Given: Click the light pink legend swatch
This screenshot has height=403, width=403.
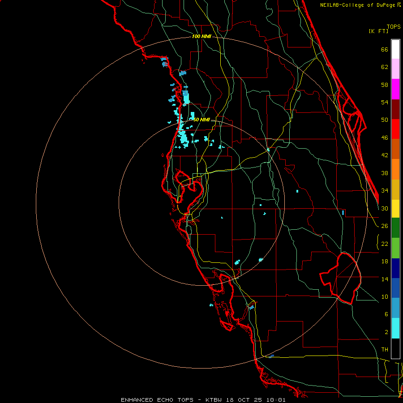Looking at the screenshot, I should pyautogui.click(x=395, y=69).
